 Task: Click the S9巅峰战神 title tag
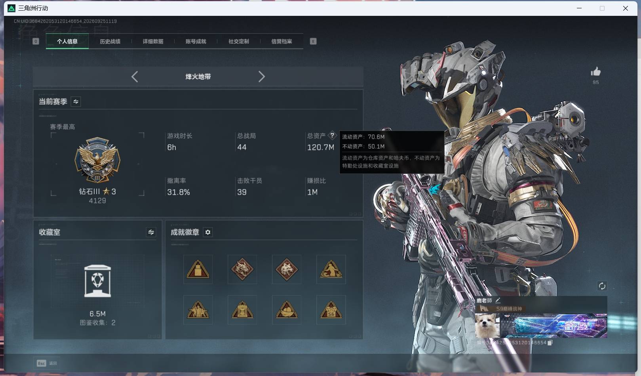point(509,309)
